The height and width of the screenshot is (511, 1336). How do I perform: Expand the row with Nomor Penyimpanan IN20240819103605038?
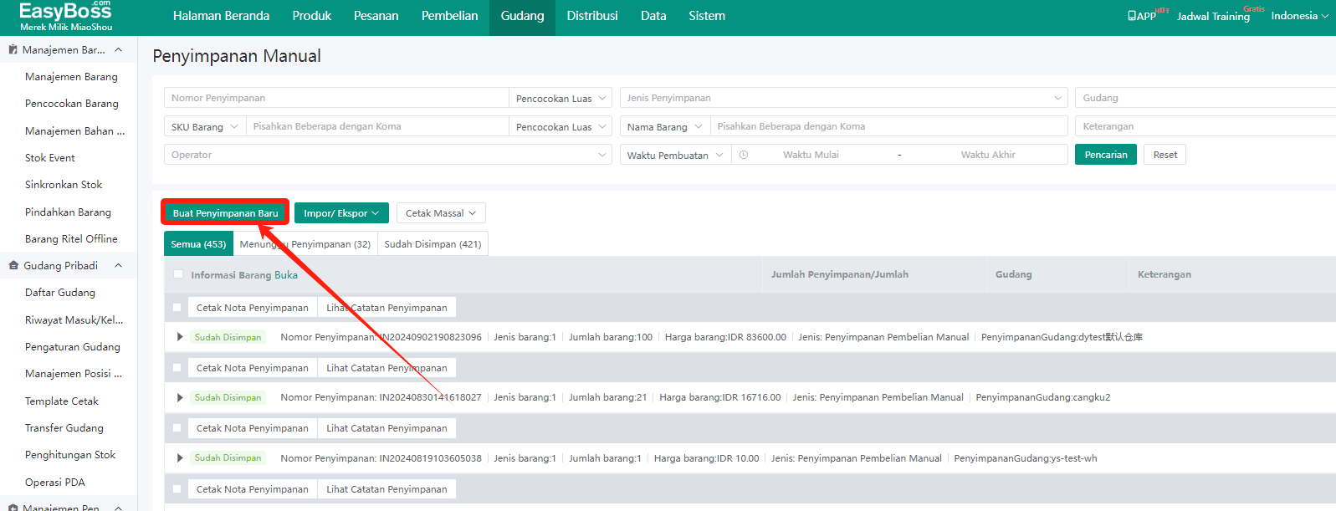(x=180, y=458)
